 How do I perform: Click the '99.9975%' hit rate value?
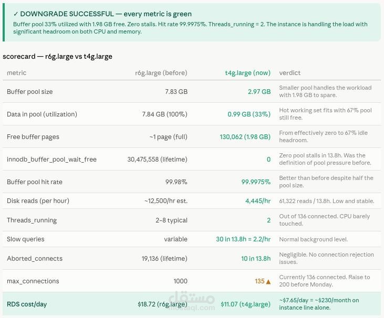click(x=256, y=182)
